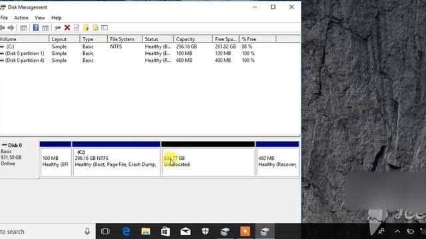Sort by the Volume column header
Screen dimensions: 426x239
24,39
